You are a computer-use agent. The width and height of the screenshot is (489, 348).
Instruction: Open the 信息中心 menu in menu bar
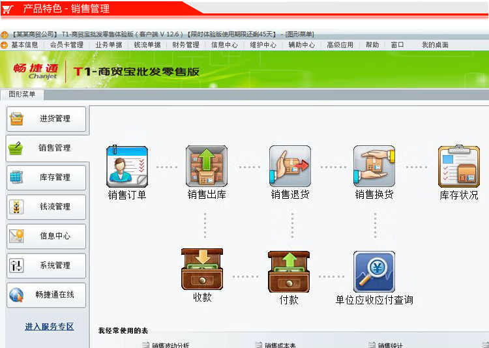click(224, 45)
